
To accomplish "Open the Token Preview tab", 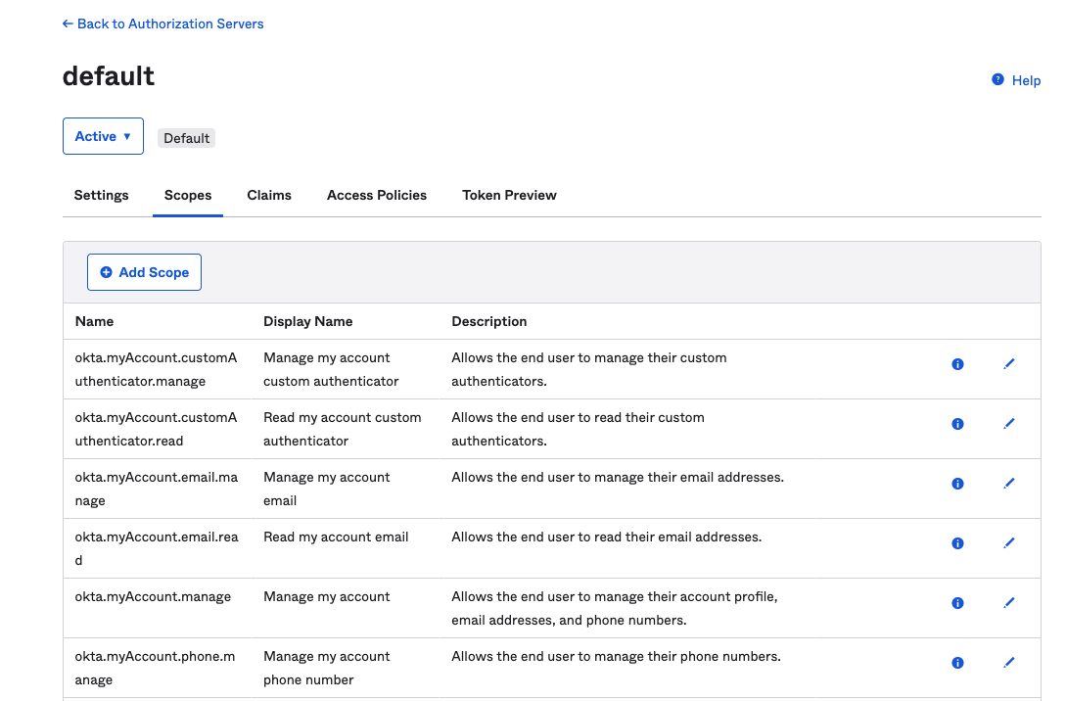I will (509, 195).
